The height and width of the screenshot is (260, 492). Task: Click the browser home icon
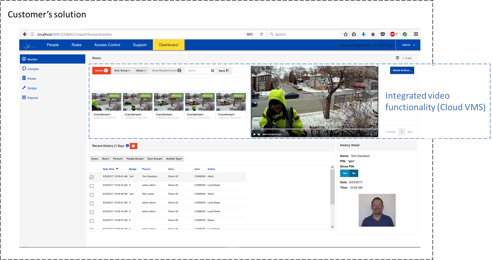(x=373, y=34)
